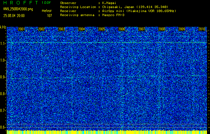Screen dimensions: 210x134
Task: Click the 'Observer' field label
Action: click(x=68, y=3)
